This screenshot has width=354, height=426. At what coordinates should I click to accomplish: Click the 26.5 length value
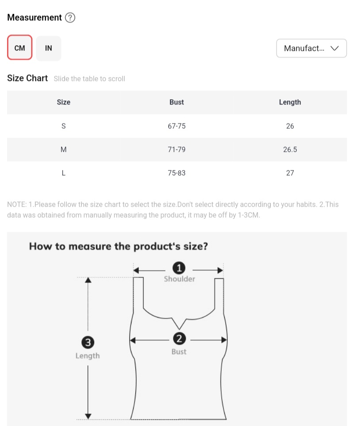(x=290, y=150)
